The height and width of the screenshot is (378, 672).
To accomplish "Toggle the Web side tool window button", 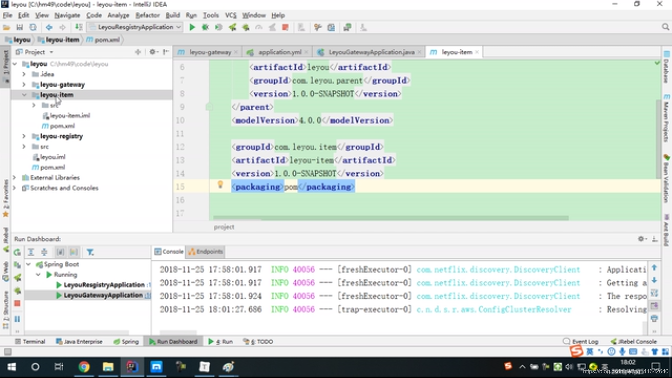I will pyautogui.click(x=6, y=272).
